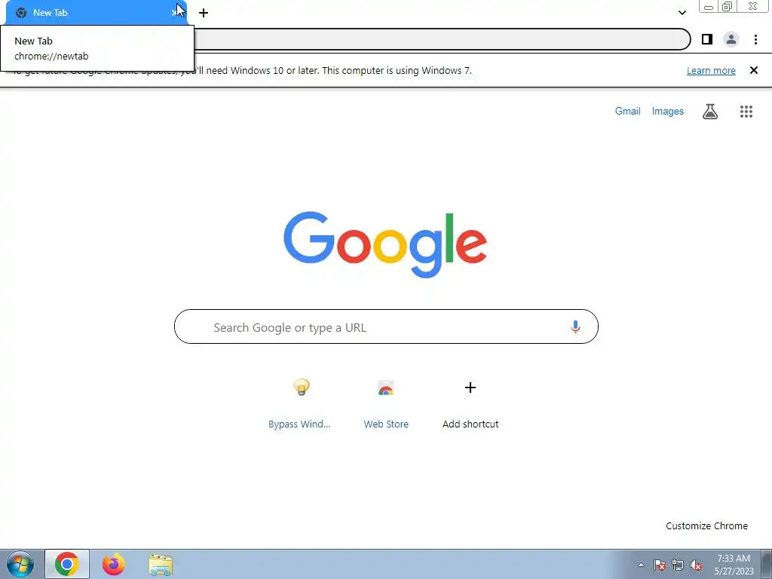This screenshot has height=579, width=772.
Task: Start voice search with microphone icon
Action: [575, 327]
